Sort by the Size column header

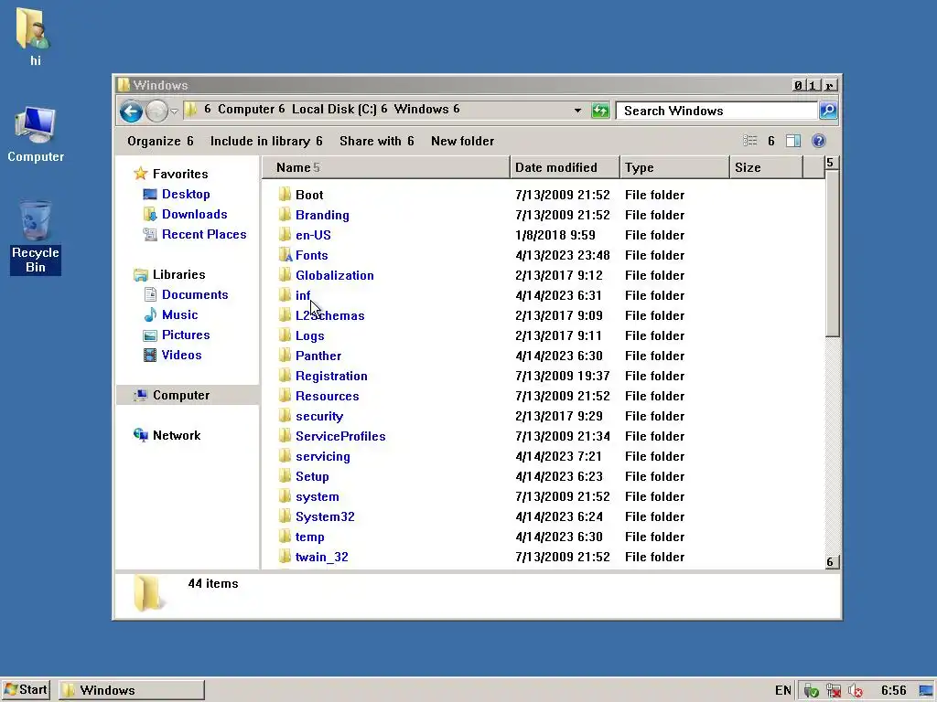pos(766,168)
